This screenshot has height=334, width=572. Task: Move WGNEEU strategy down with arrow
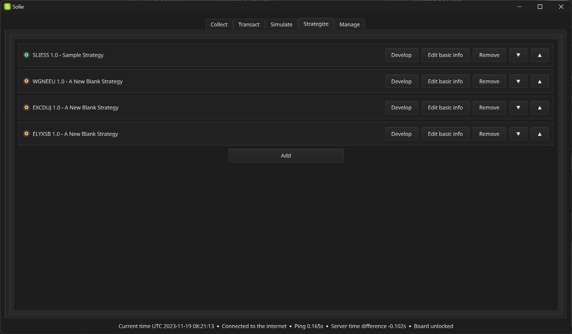[x=518, y=82]
